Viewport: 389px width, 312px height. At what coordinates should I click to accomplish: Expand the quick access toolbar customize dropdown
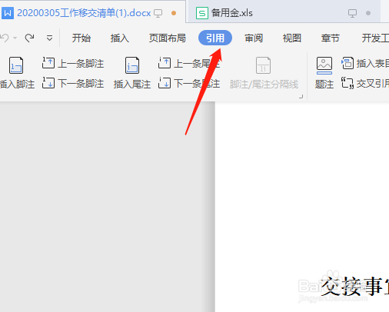(49, 38)
